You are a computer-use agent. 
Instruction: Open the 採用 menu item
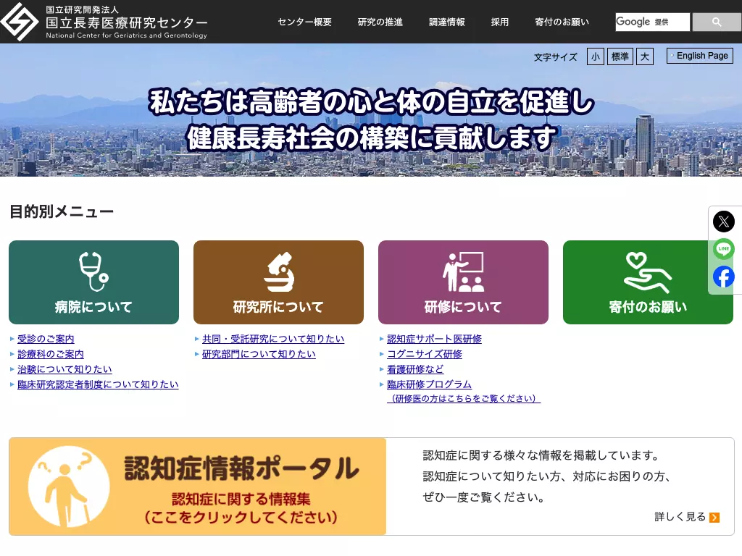(500, 22)
